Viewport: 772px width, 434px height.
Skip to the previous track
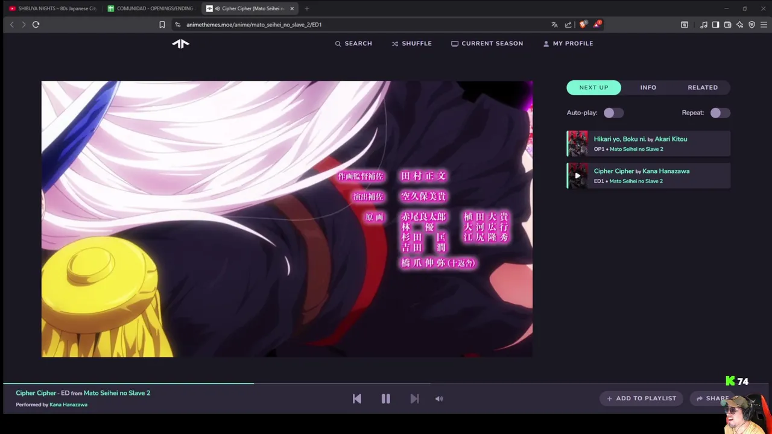[357, 398]
